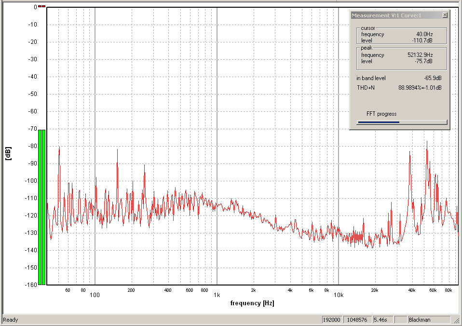Select the 192000 sample rate status field

331,320
